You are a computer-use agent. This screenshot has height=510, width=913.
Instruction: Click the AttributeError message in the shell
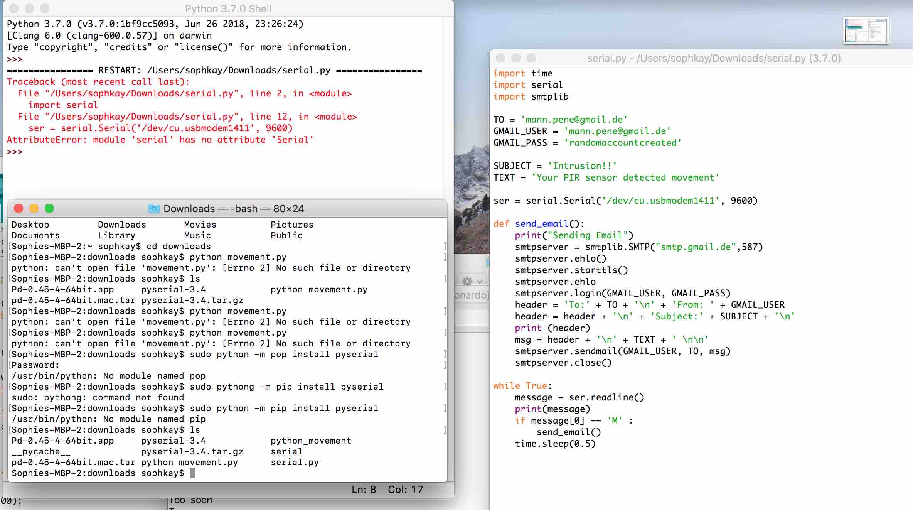(x=160, y=140)
